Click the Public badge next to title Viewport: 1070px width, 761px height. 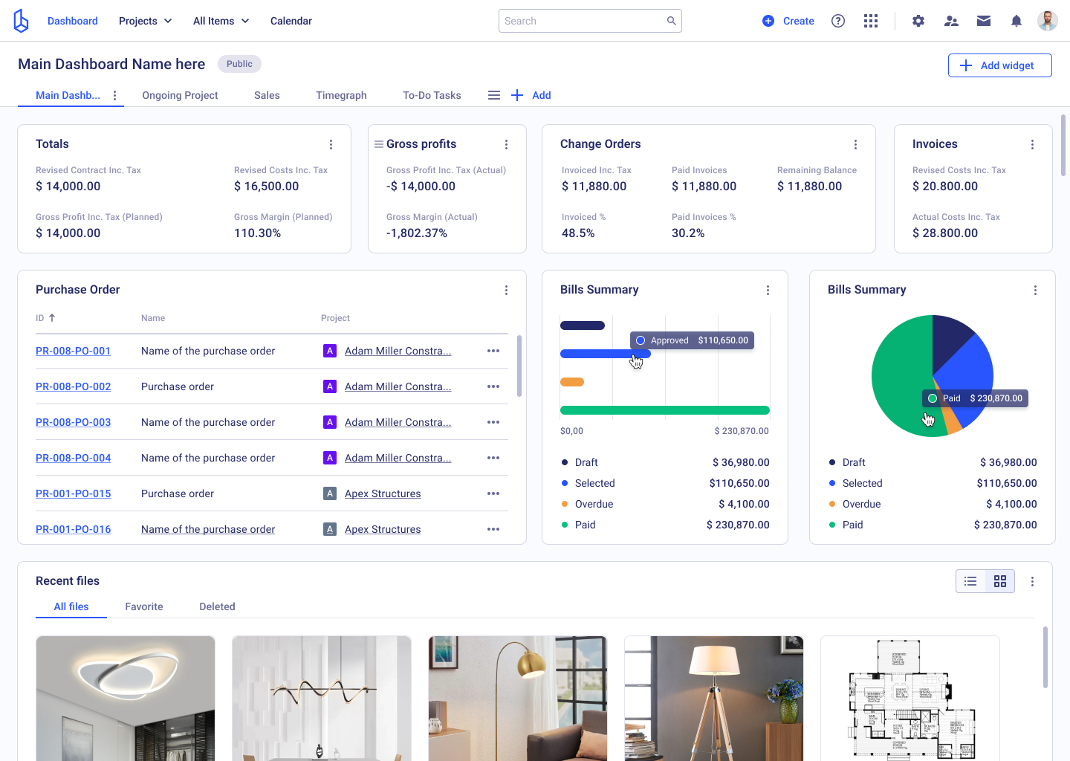[239, 64]
